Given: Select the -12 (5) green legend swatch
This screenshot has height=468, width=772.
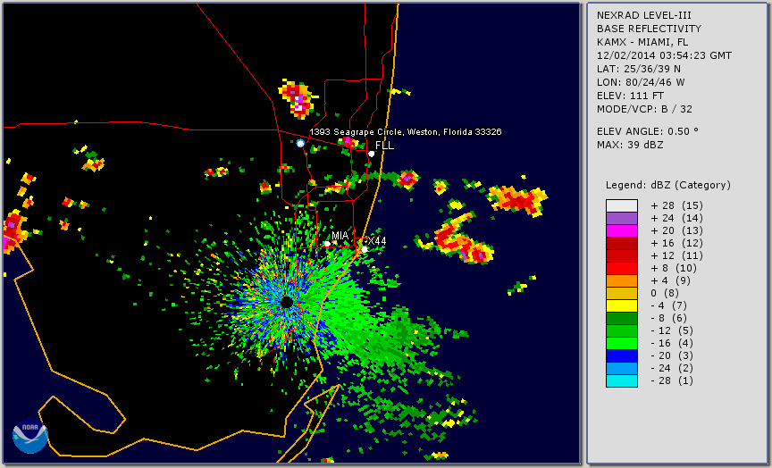Looking at the screenshot, I should coord(622,330).
